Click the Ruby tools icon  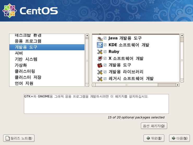pyautogui.click(x=100, y=52)
